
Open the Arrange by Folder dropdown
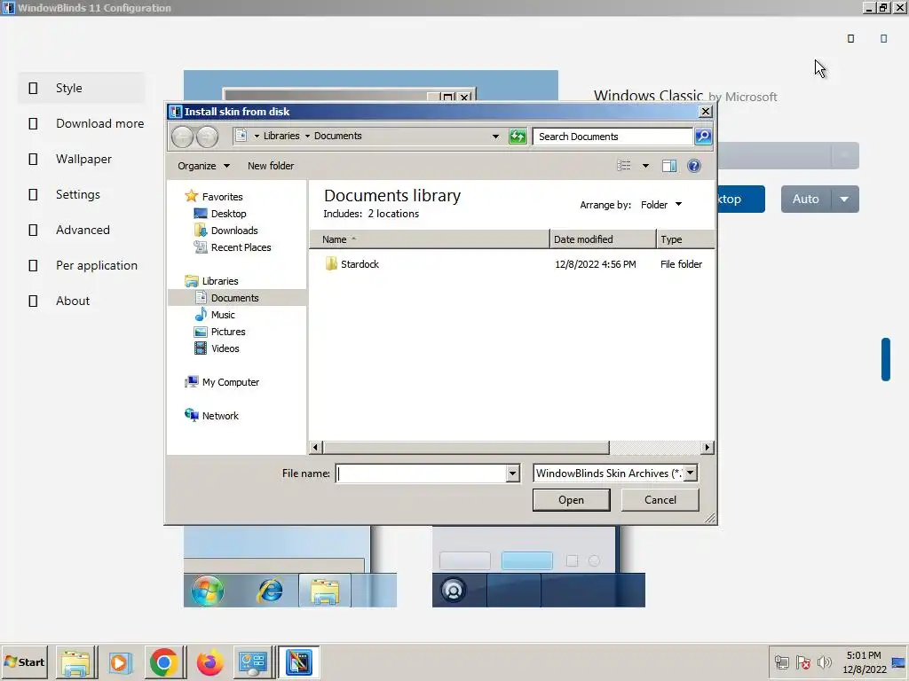pos(661,205)
